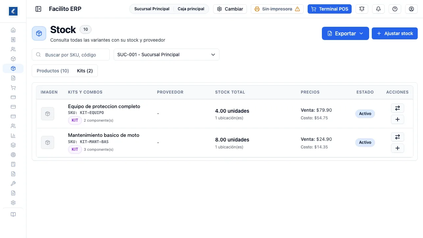Viewport: 423px width, 238px height.
Task: Open the help question mark icon
Action: tap(395, 9)
